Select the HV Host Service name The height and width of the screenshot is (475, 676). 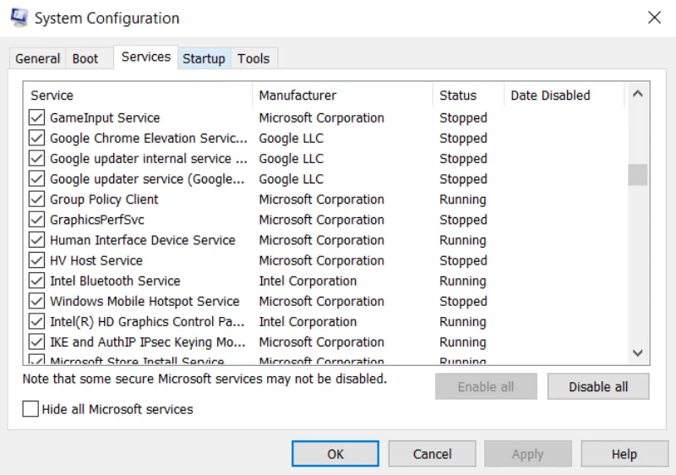(96, 260)
